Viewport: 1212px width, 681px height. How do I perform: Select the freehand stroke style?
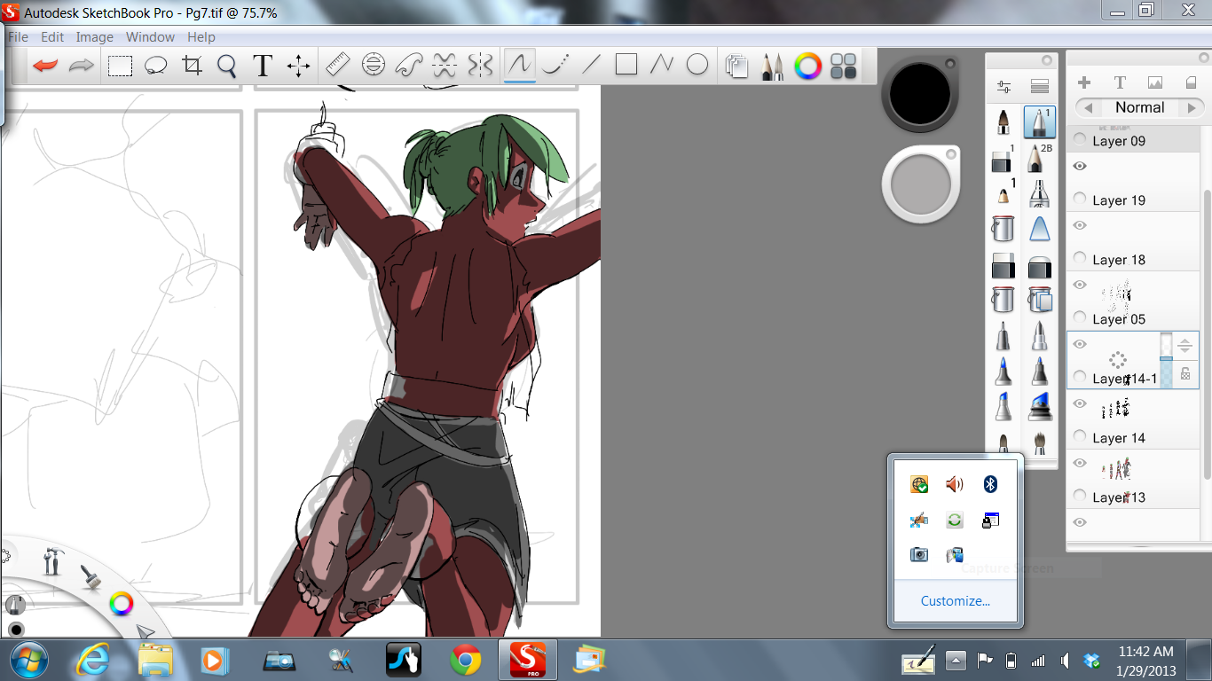[x=520, y=65]
